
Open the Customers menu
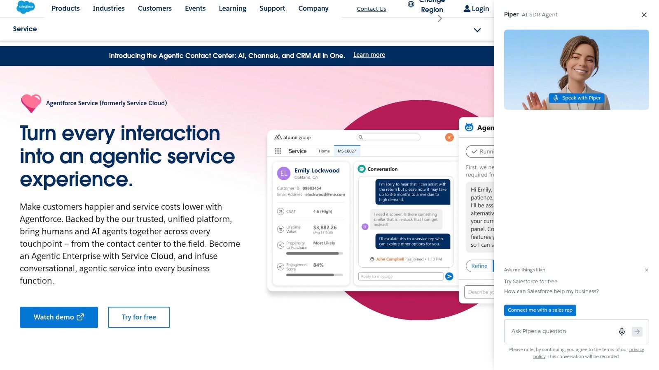click(155, 8)
